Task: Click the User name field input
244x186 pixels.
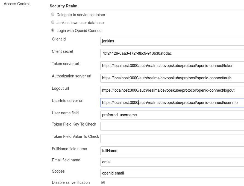Action: point(172,115)
